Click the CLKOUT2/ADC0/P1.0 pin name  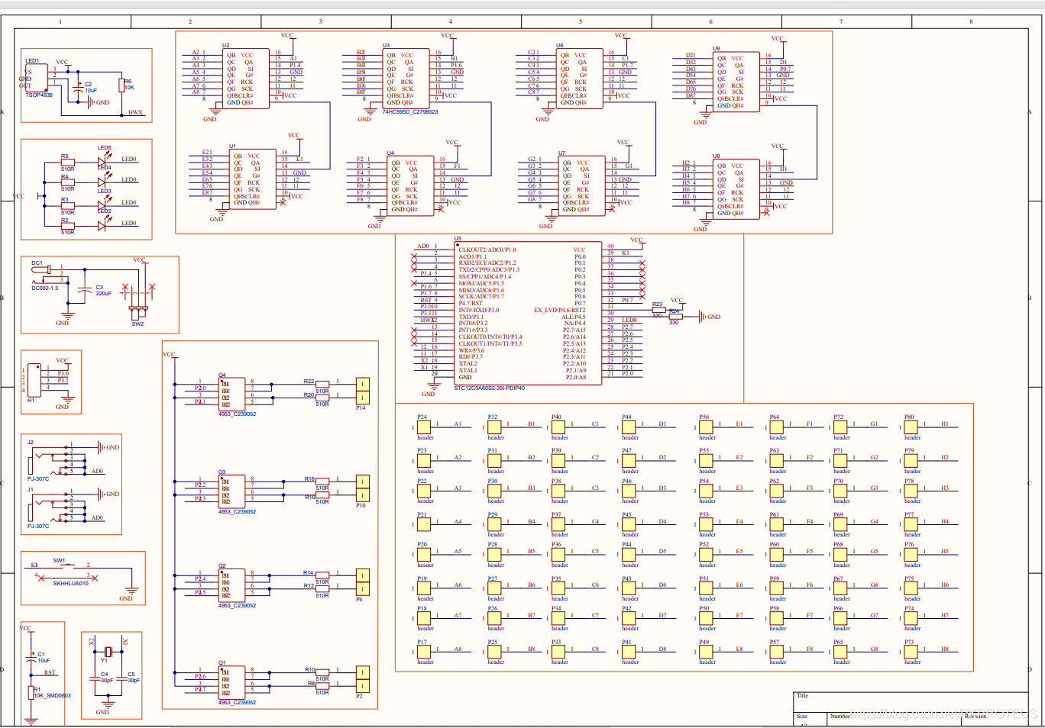[x=487, y=250]
